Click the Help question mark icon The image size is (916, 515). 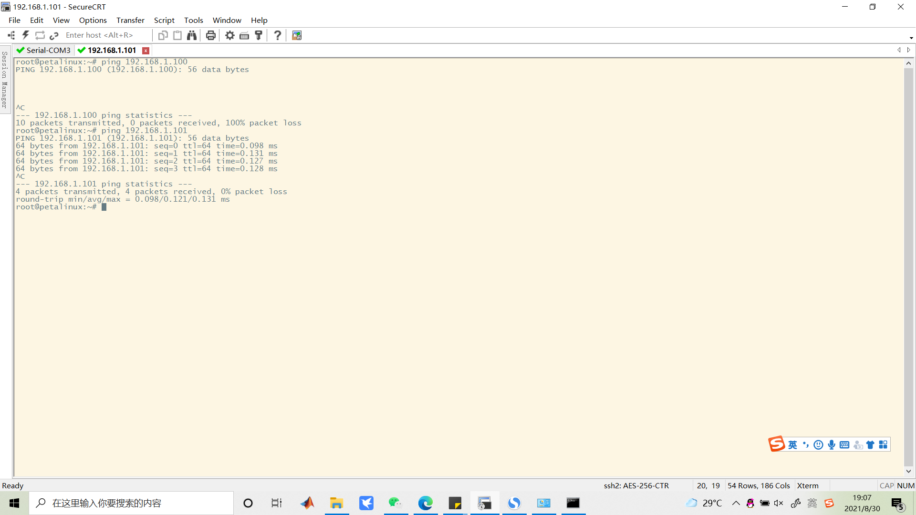click(278, 35)
